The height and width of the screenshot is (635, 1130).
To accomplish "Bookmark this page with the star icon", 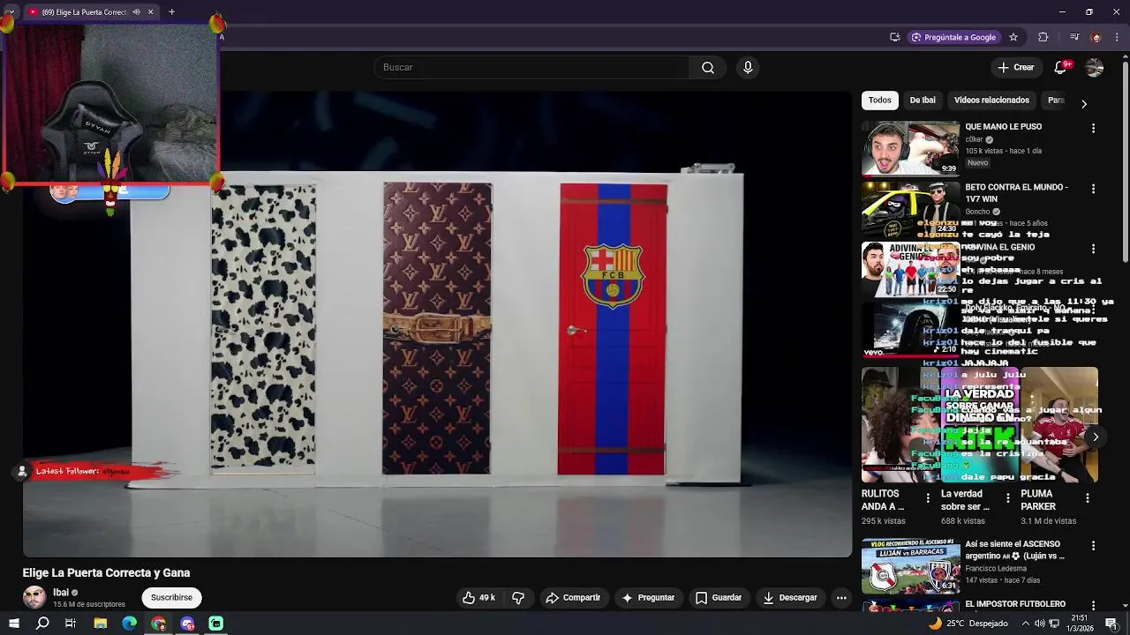I will [1013, 37].
